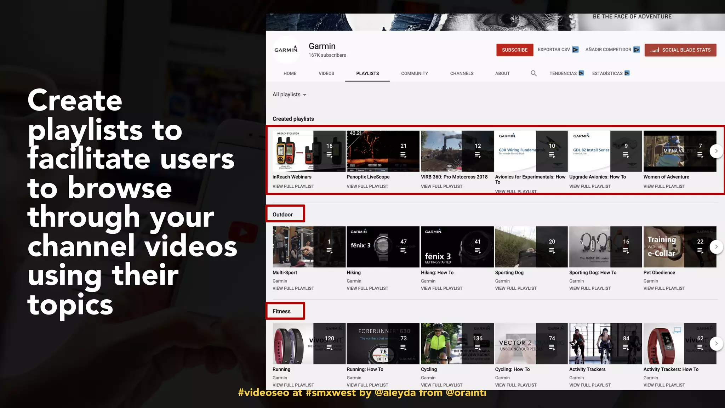Switch to the Videos tab
Screen dimensions: 725x408
point(326,73)
